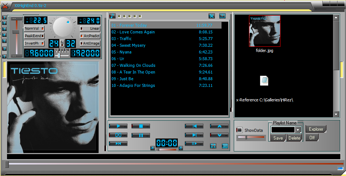Click the Off button
Viewport: 346px width, 176px height.
point(312,137)
